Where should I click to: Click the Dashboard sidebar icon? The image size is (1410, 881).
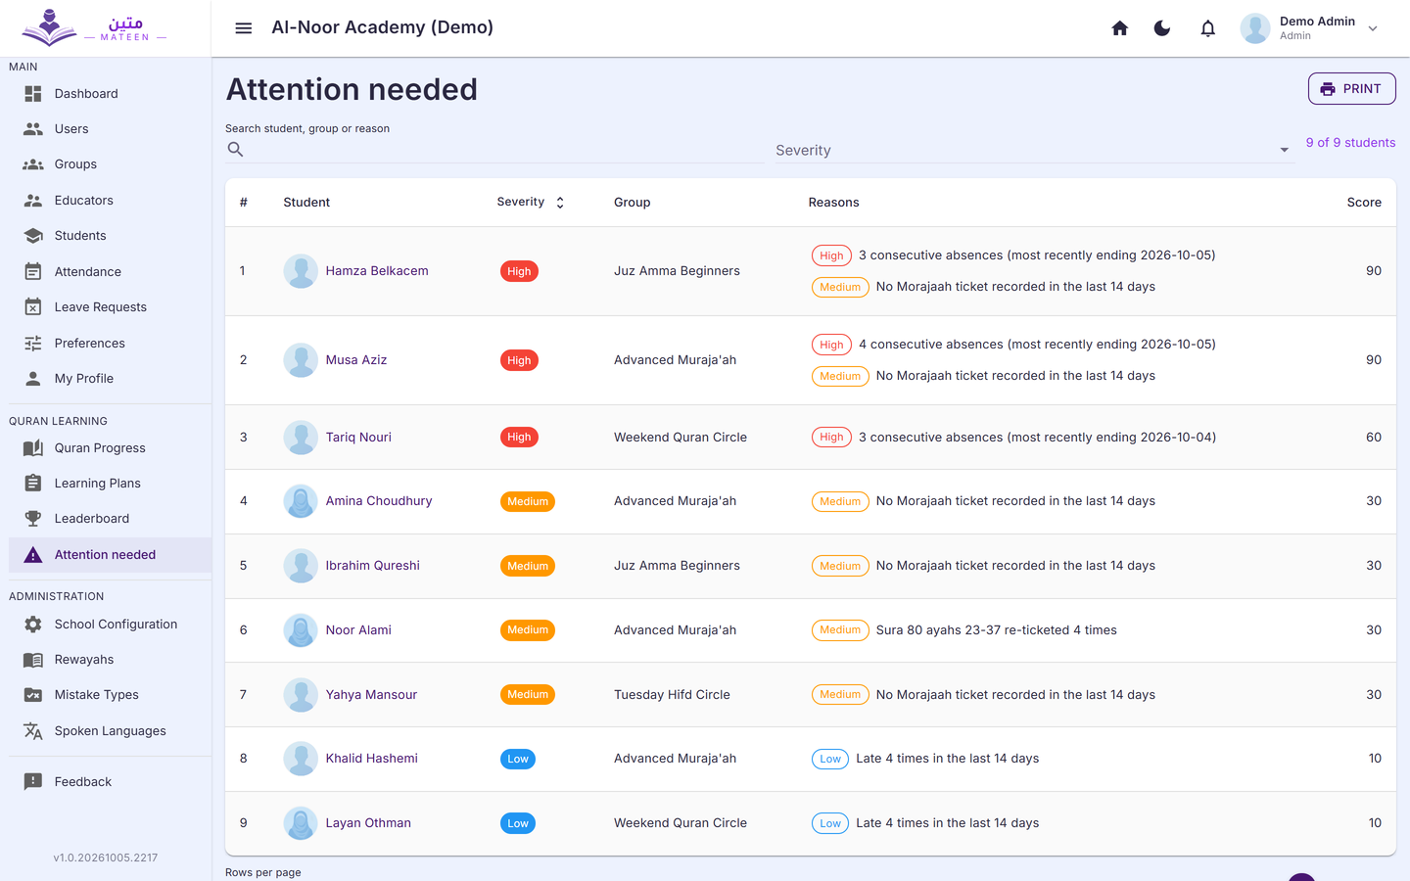[x=33, y=94]
